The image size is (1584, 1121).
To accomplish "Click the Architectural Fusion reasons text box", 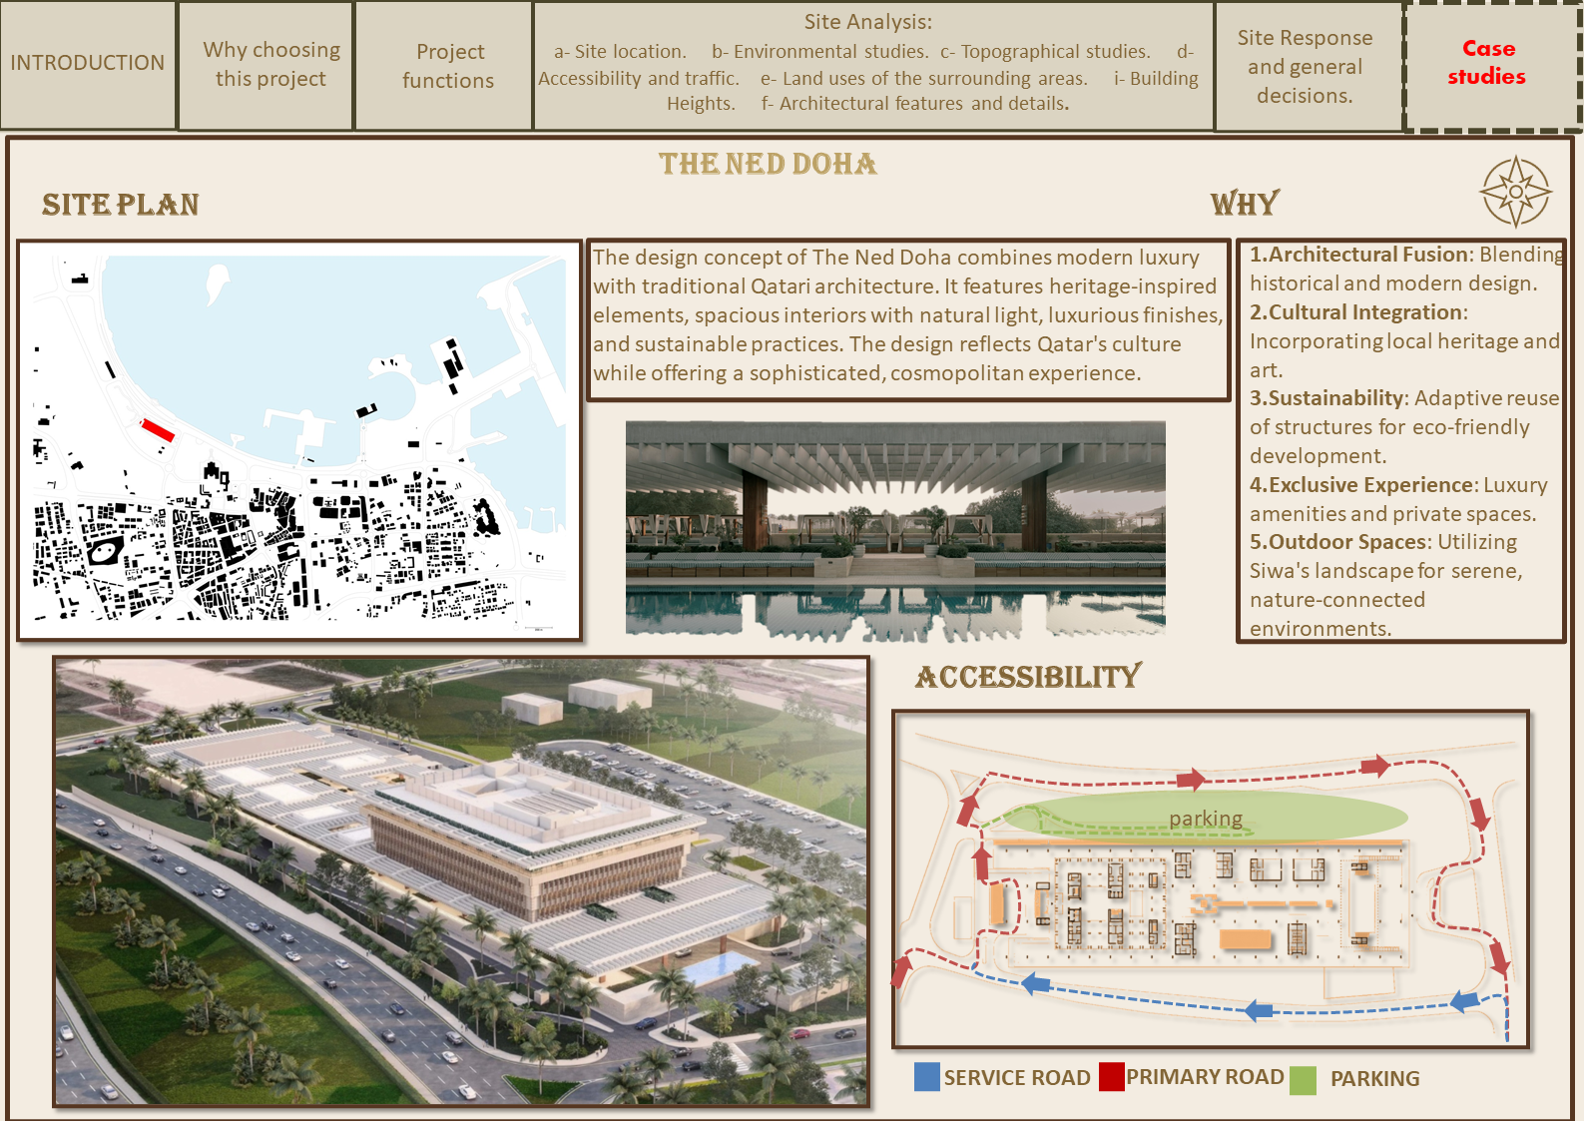I will point(1400,440).
